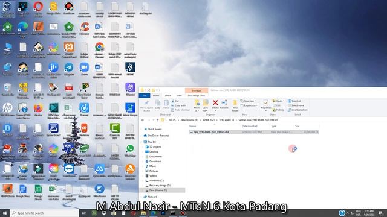Click Cut in the Clipboard group
Screen dimensions: 387x217
point(175,101)
